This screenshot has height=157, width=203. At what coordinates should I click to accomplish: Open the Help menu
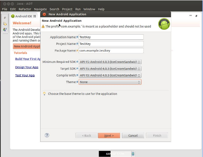click(x=101, y=9)
